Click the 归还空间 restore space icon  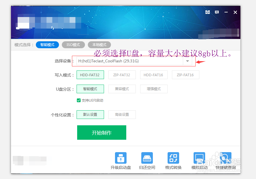pos(147,158)
